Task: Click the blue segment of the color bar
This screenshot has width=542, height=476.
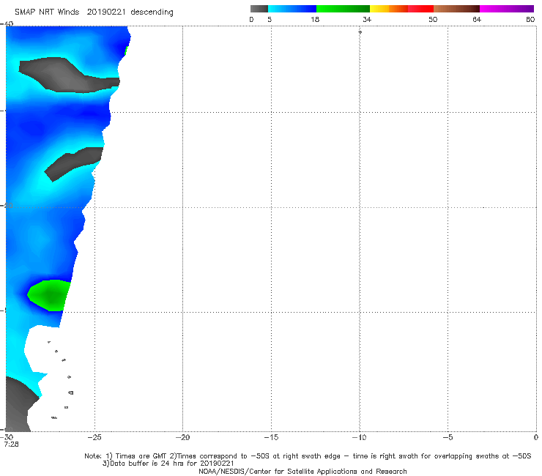Action: coord(292,9)
